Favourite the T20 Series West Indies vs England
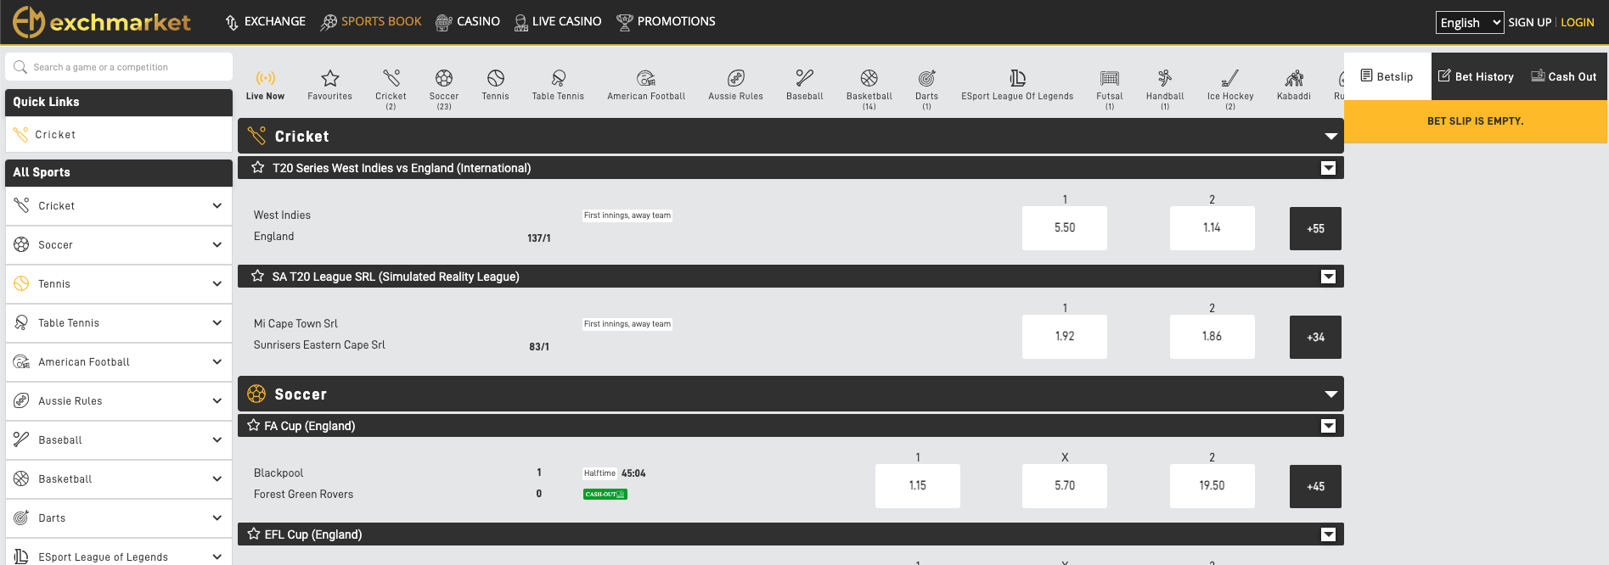1609x565 pixels. 258,168
